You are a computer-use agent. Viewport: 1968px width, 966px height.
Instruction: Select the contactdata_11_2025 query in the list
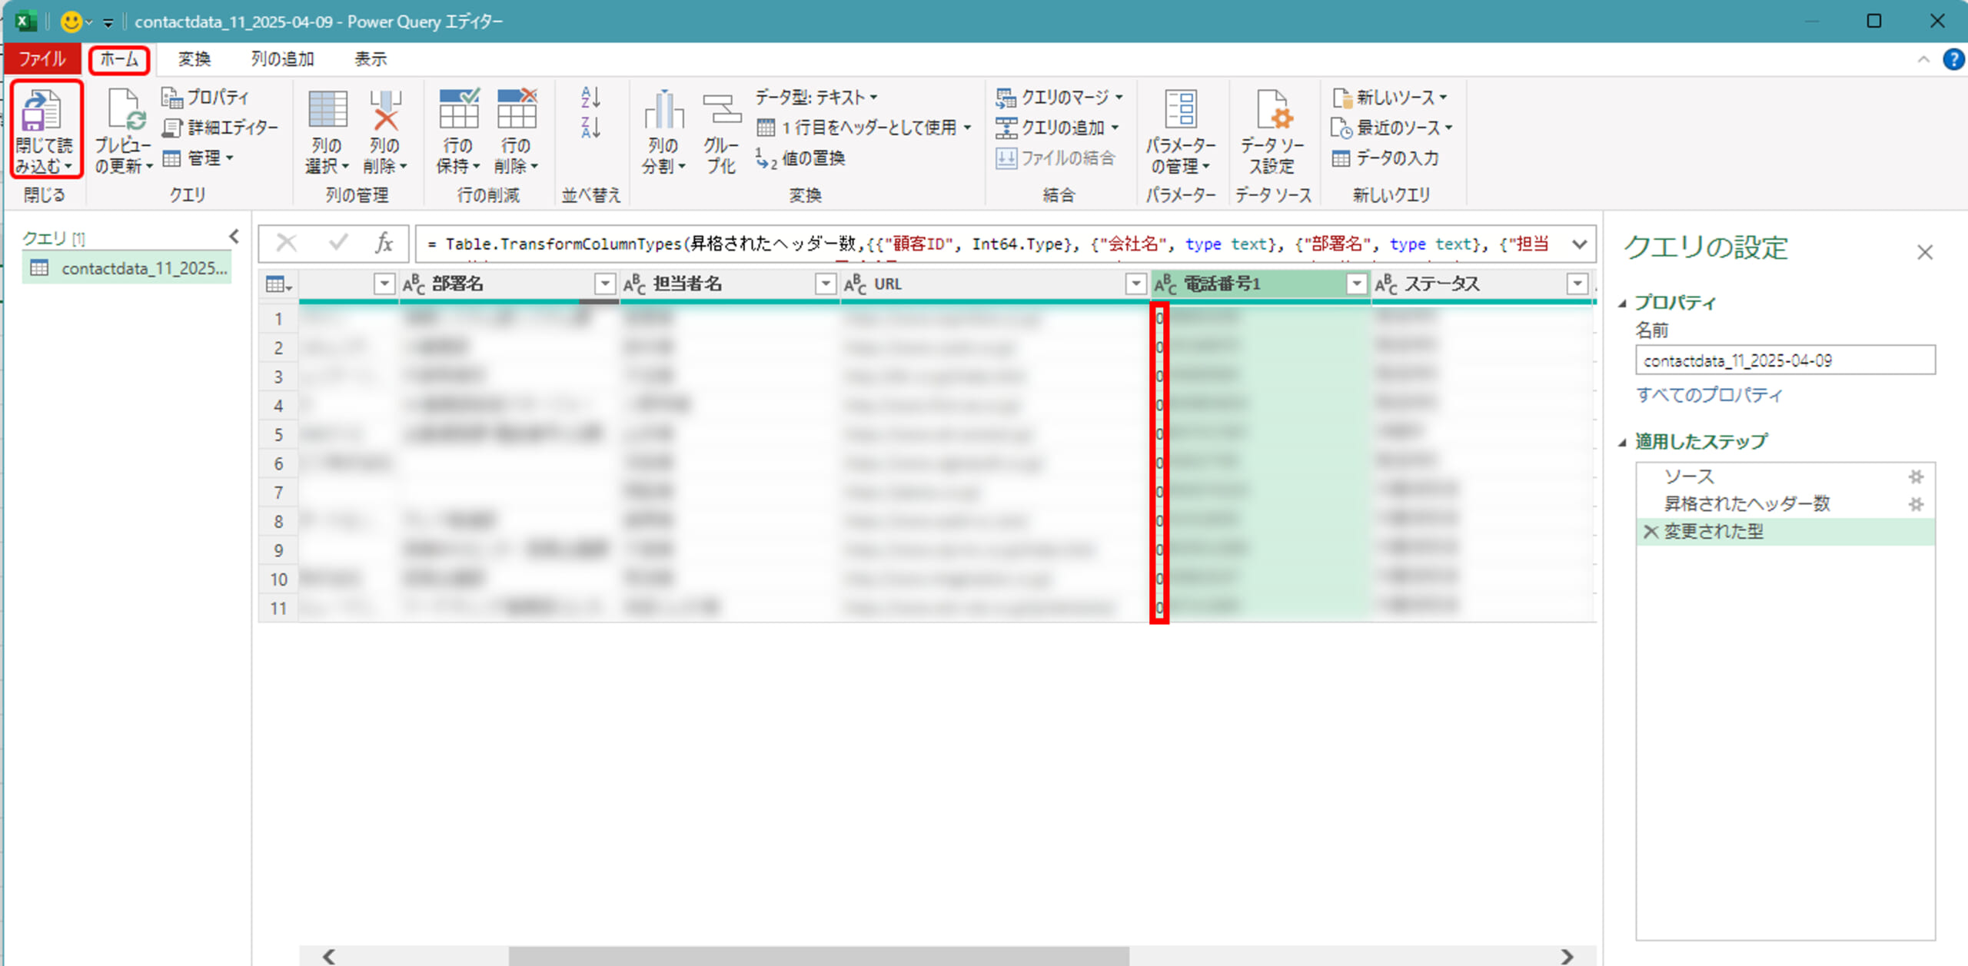(128, 268)
